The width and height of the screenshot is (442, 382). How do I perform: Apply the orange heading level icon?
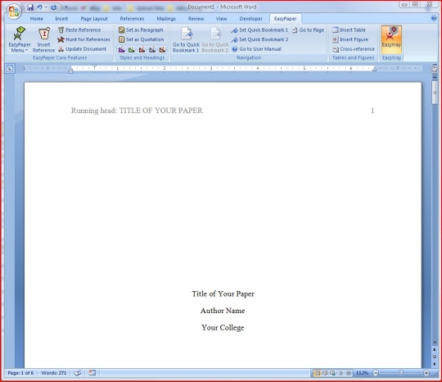162,49
